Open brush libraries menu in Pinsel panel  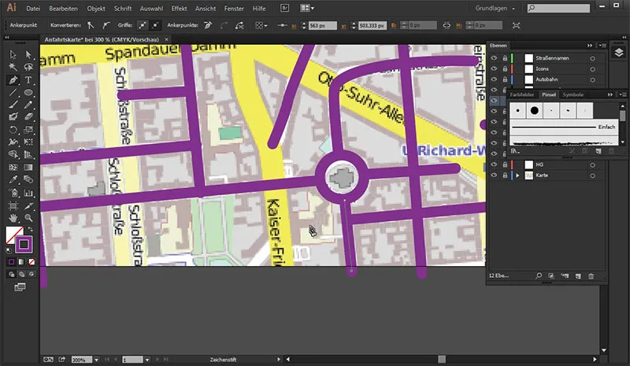515,151
